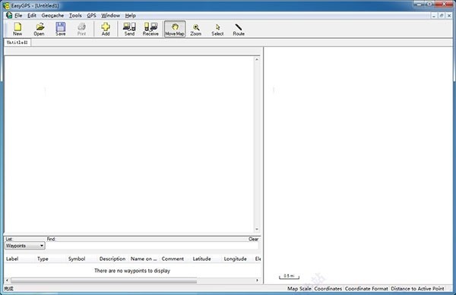Image resolution: width=456 pixels, height=295 pixels.
Task: Activate the Move Map hand tool
Action: pyautogui.click(x=175, y=29)
